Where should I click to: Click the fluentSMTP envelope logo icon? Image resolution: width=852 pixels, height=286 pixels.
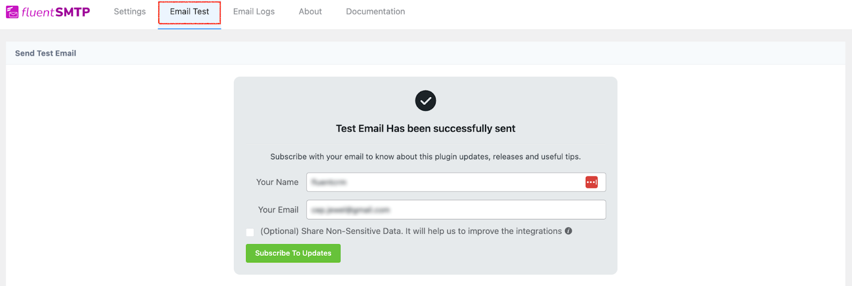[x=12, y=12]
